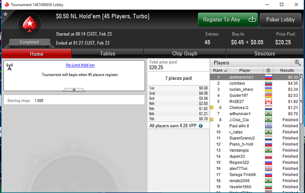This screenshot has width=305, height=193.
Task: Collapse the tournament info panel chevron
Action: 74,90
